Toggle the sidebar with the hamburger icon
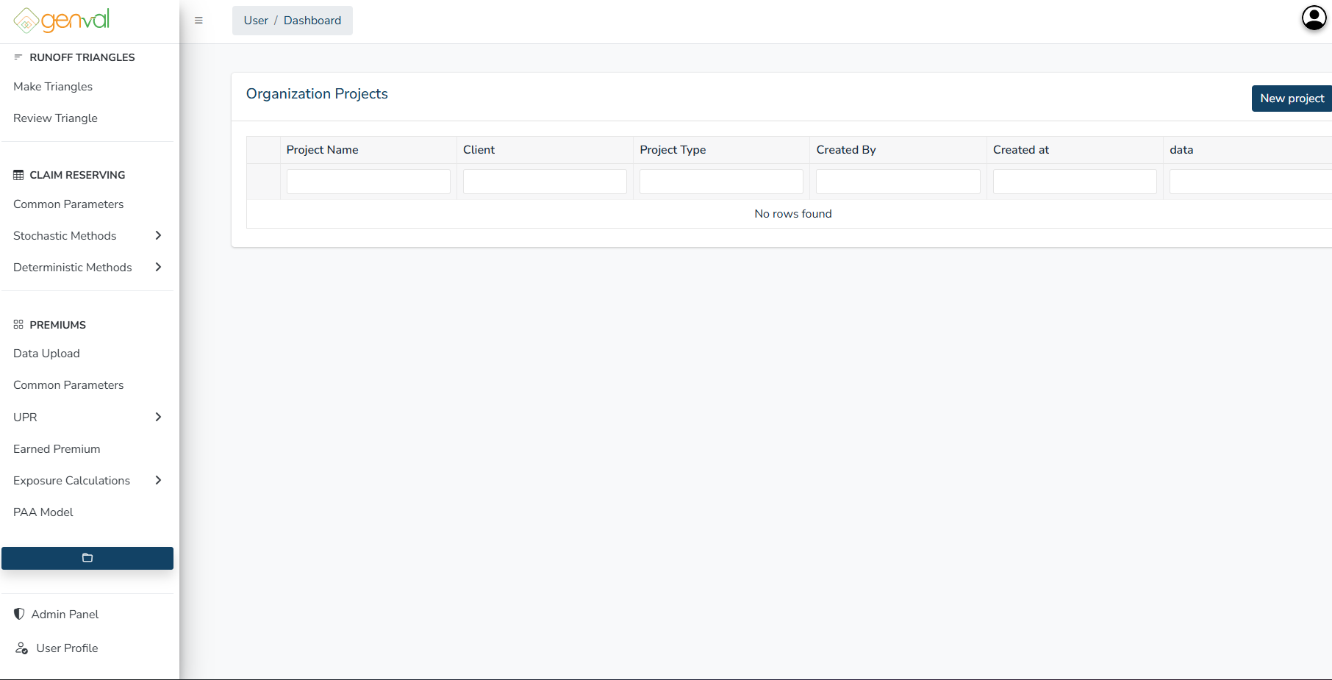Screen dimensions: 1332x680 (x=198, y=20)
